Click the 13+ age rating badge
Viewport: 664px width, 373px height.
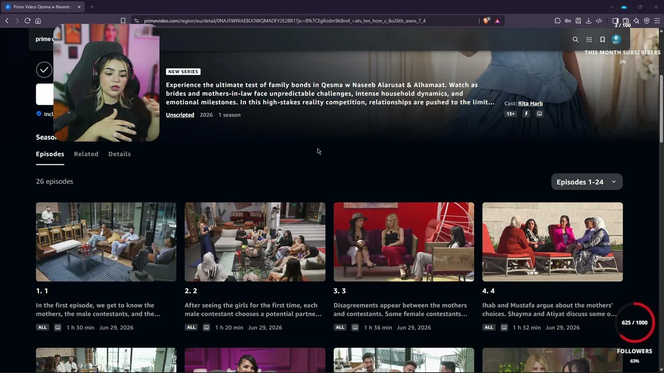pyautogui.click(x=510, y=114)
